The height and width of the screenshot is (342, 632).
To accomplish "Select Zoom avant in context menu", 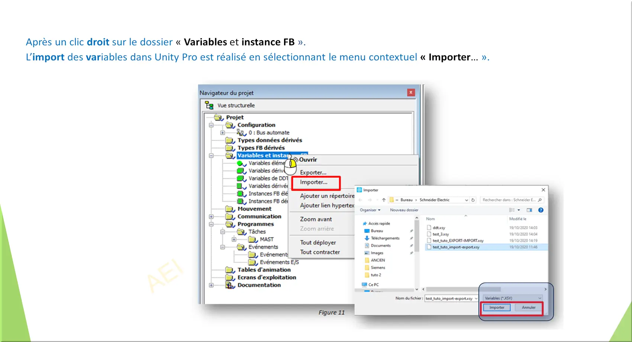I will (316, 219).
